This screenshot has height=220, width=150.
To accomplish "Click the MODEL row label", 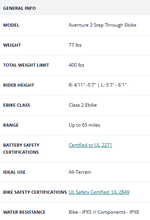I will (11, 25).
